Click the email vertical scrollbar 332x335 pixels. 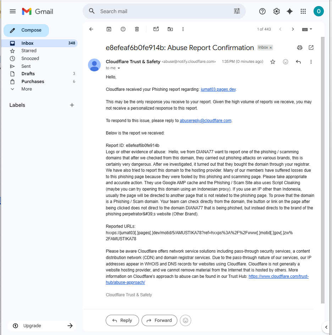[323, 170]
